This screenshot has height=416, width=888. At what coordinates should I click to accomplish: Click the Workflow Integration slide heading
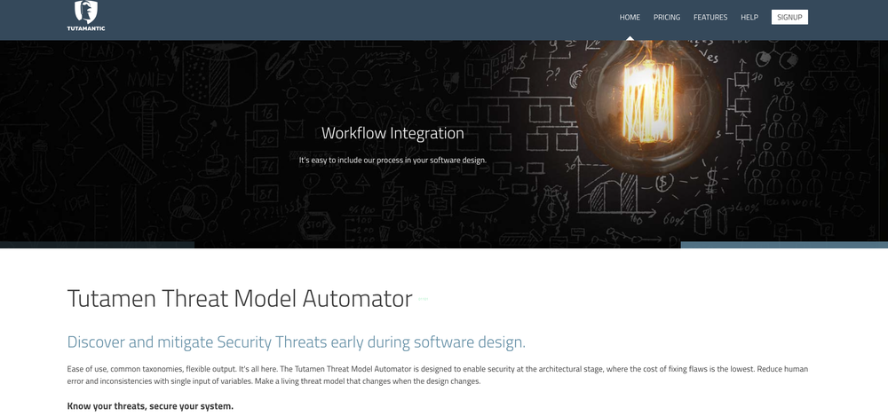pyautogui.click(x=392, y=134)
